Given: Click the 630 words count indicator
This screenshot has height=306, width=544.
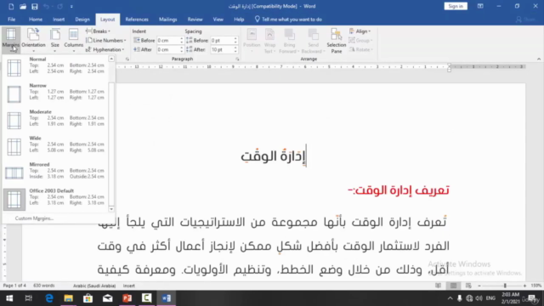Looking at the screenshot, I should [x=44, y=286].
